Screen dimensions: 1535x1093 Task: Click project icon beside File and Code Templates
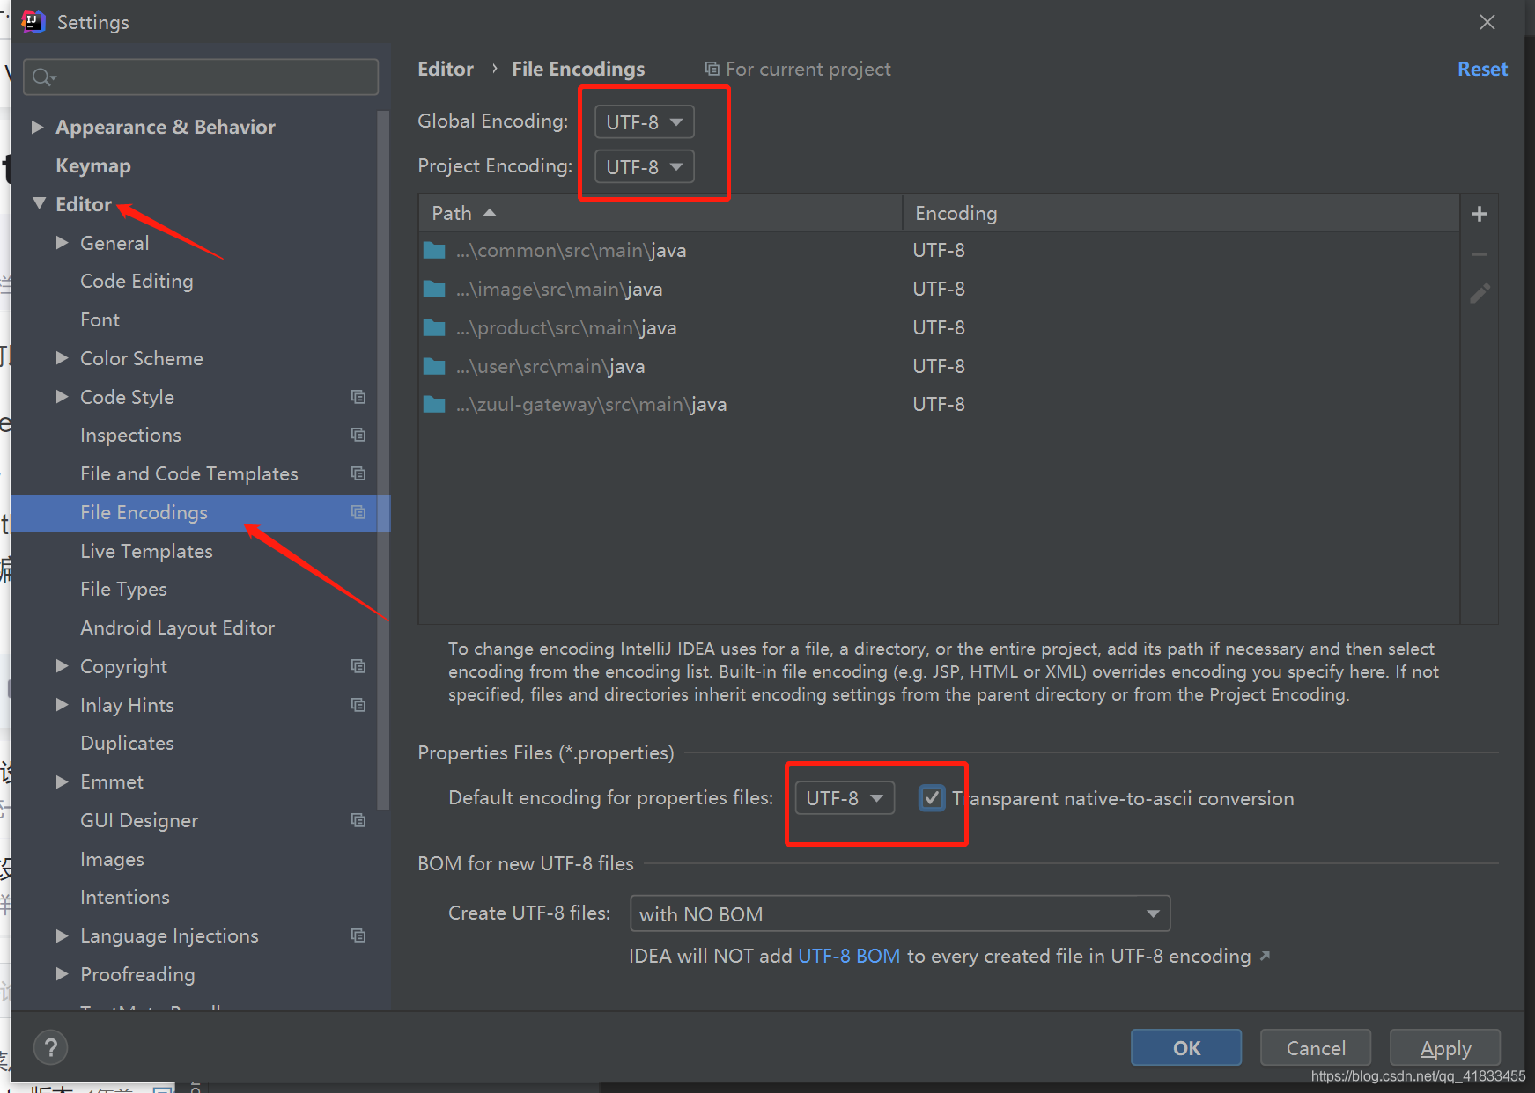click(x=358, y=473)
